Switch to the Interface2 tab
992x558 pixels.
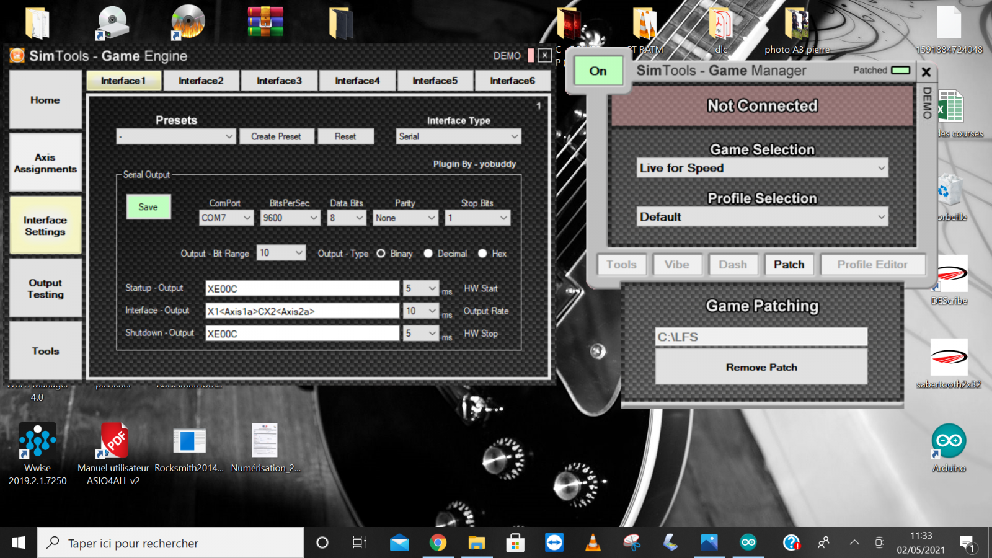coord(201,81)
